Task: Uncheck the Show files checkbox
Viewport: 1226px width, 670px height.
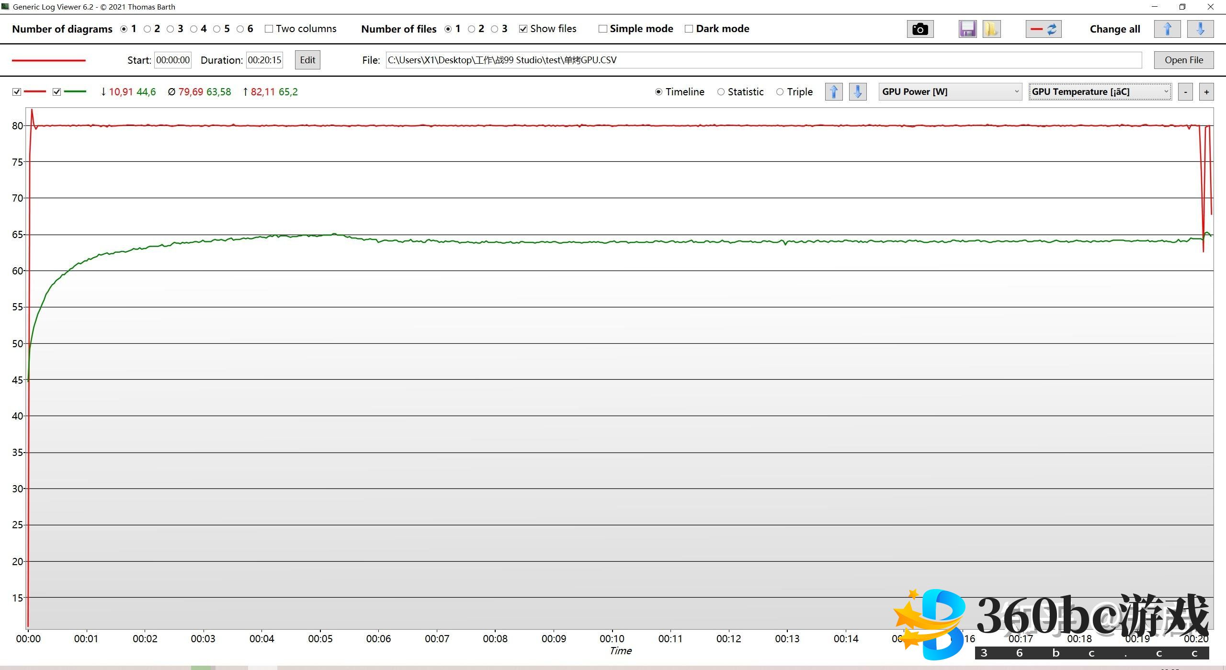Action: coord(523,29)
